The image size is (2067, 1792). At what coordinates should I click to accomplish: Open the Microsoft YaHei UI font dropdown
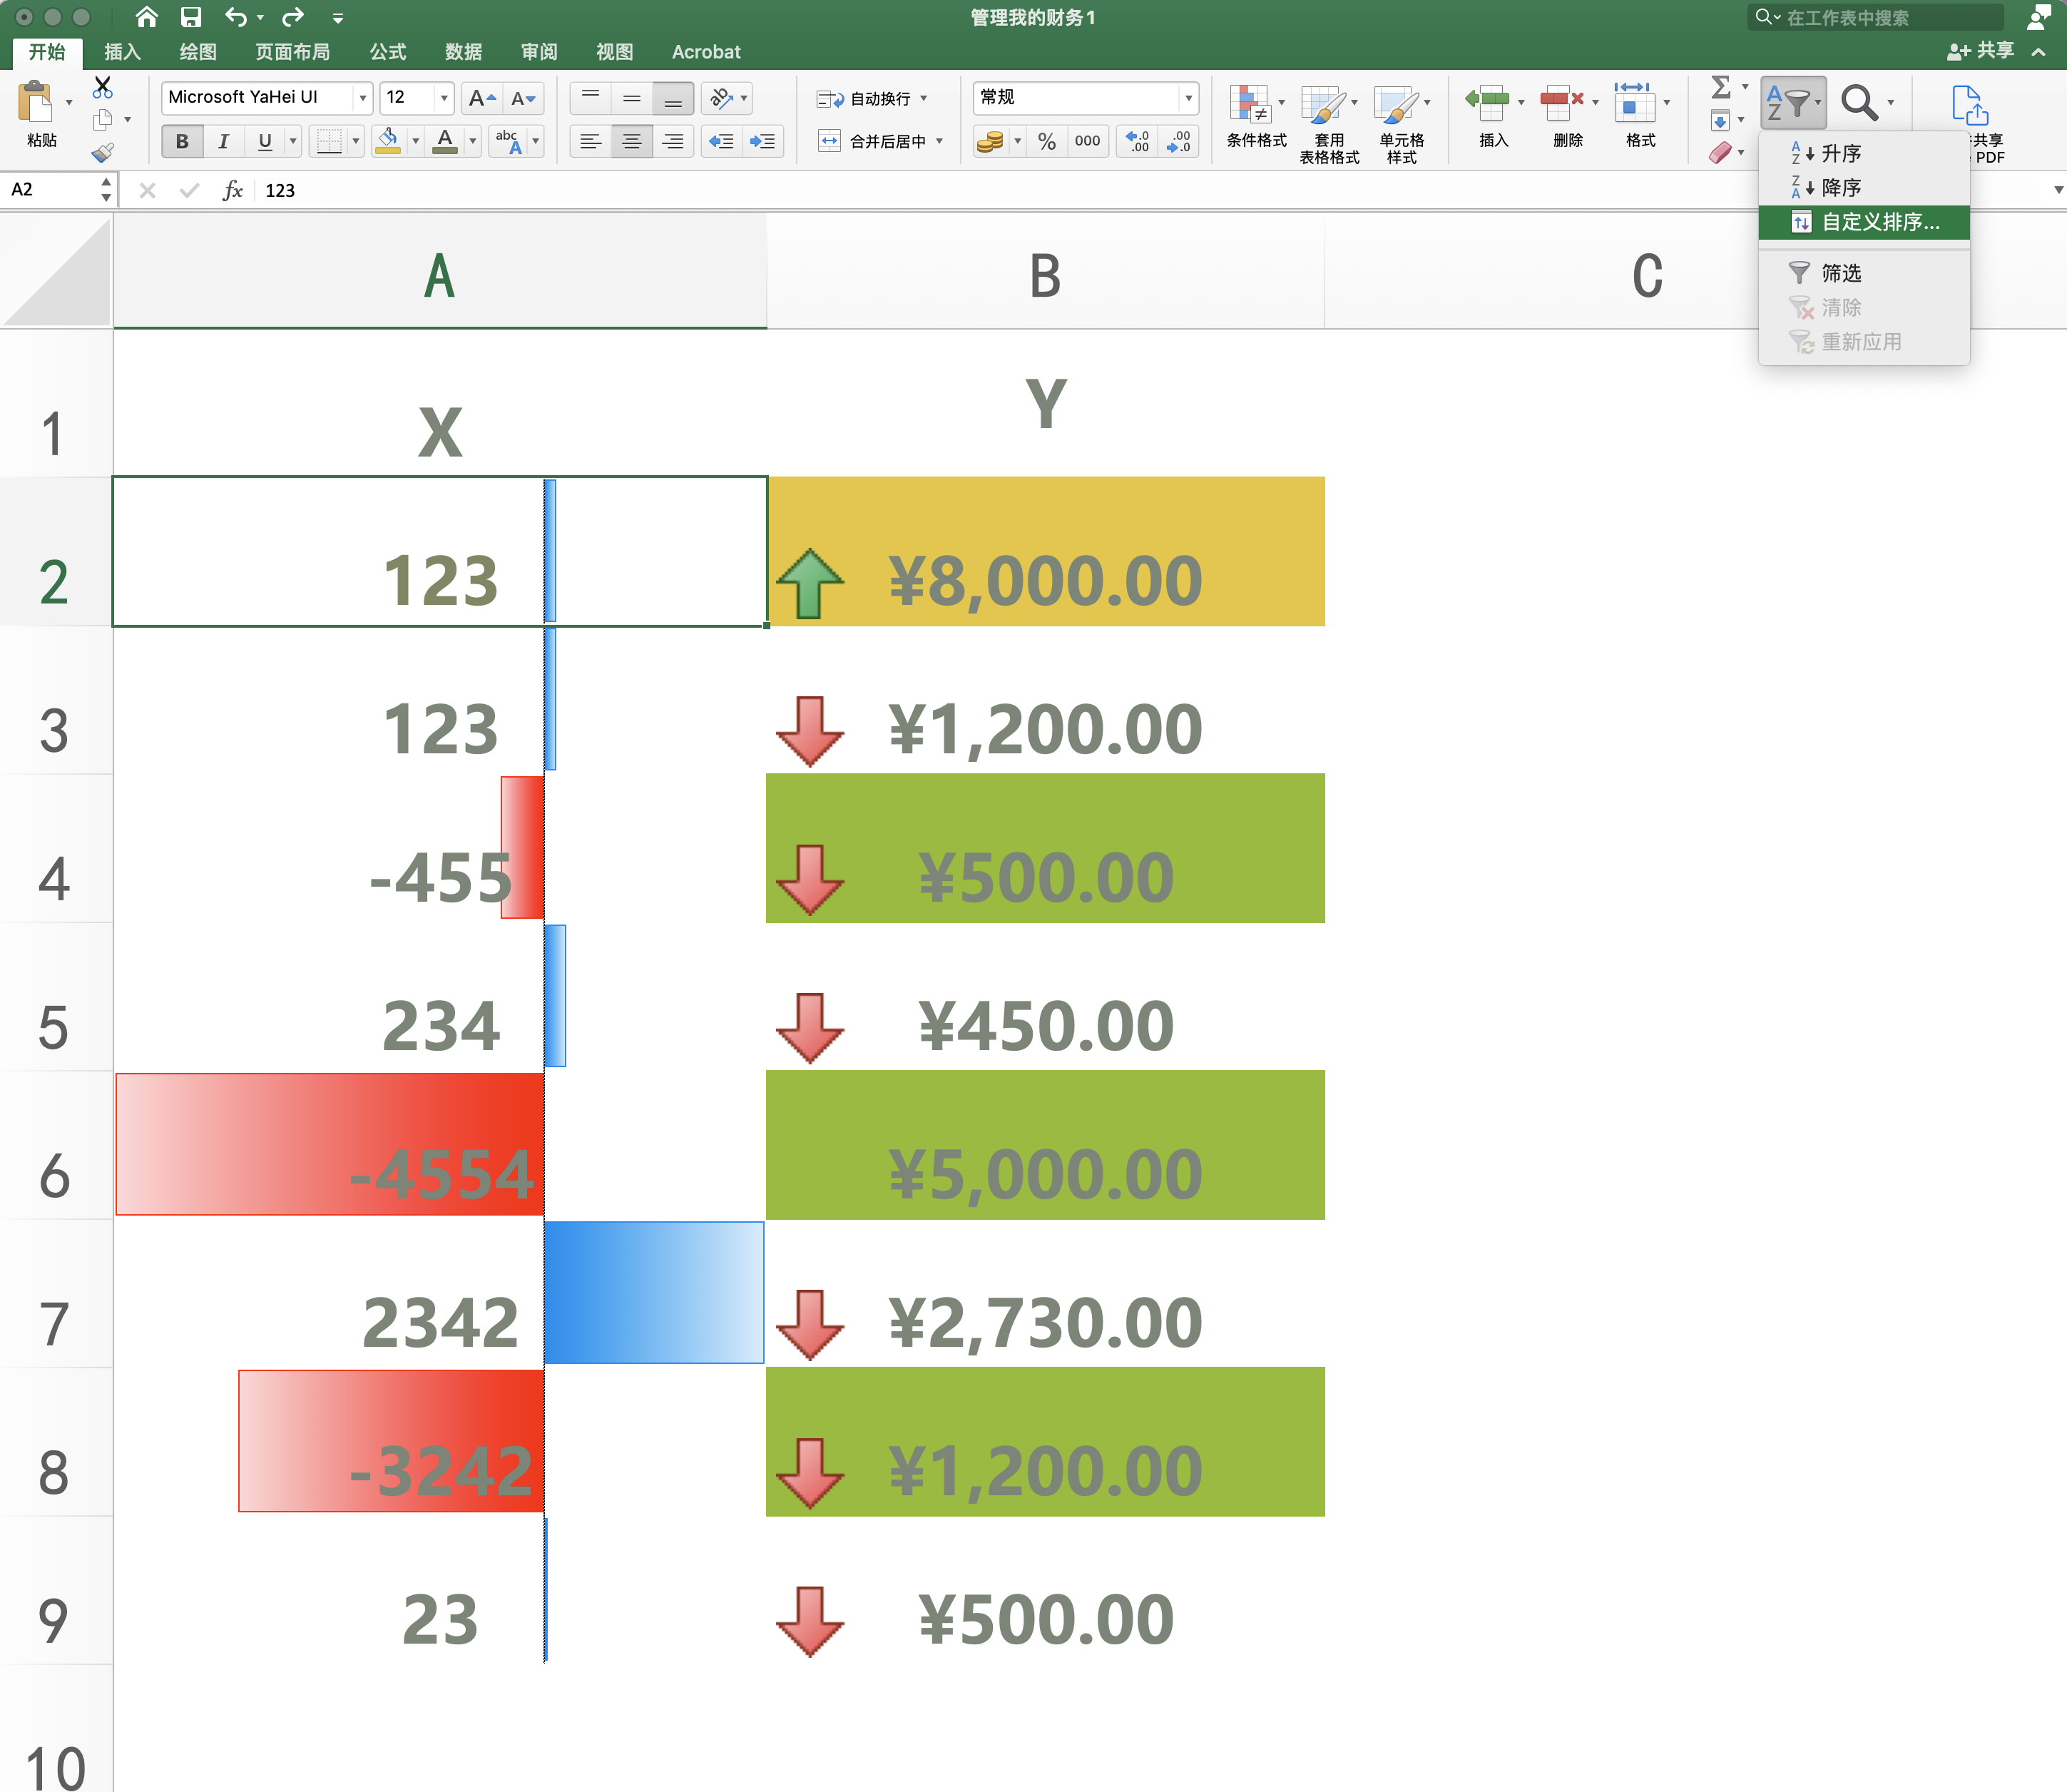(x=363, y=97)
